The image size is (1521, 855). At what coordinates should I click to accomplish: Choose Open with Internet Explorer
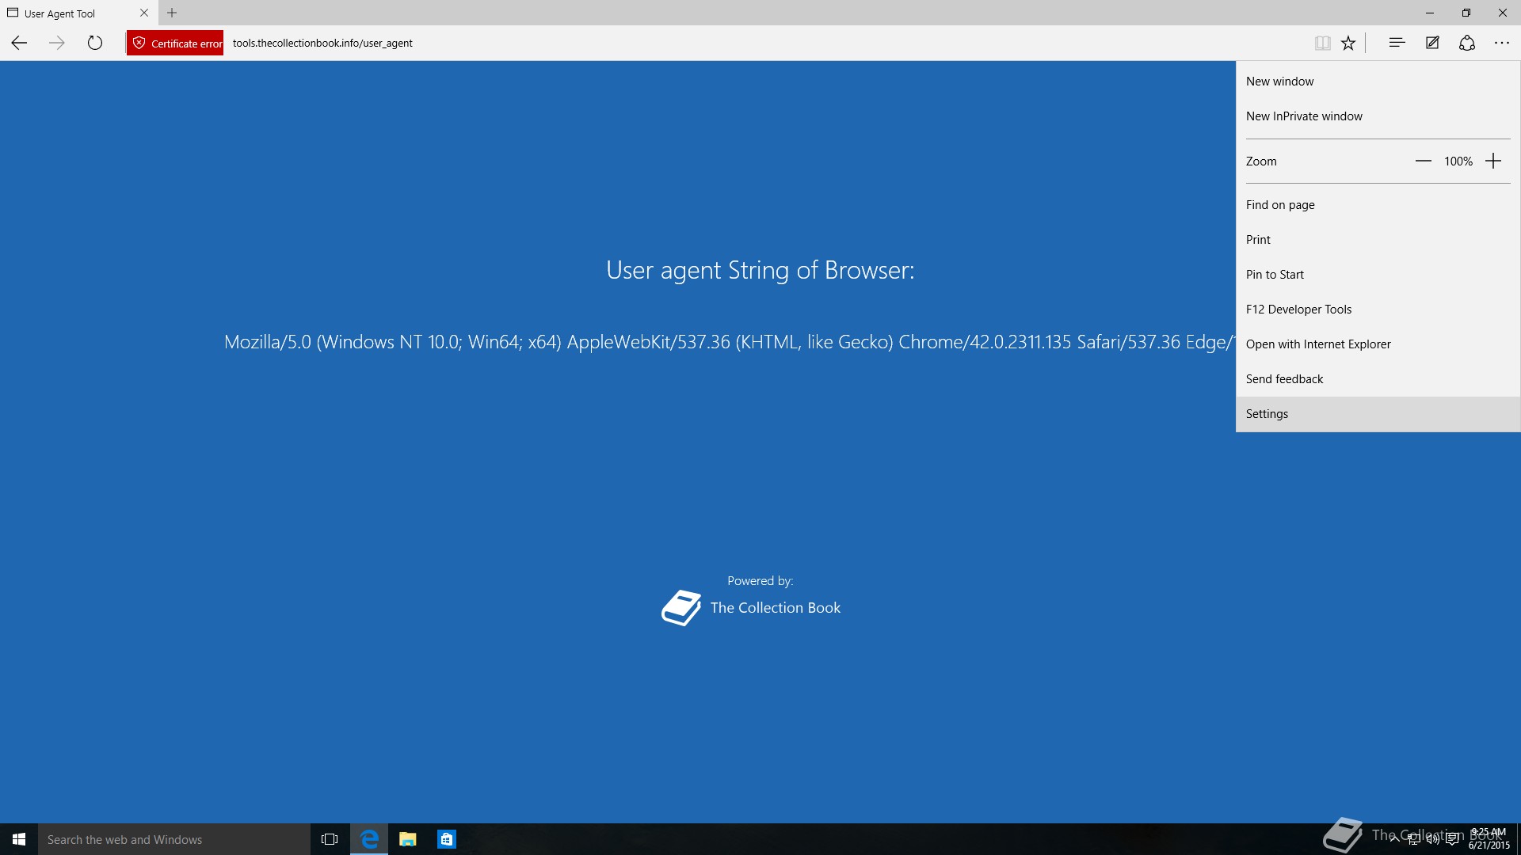click(1378, 344)
